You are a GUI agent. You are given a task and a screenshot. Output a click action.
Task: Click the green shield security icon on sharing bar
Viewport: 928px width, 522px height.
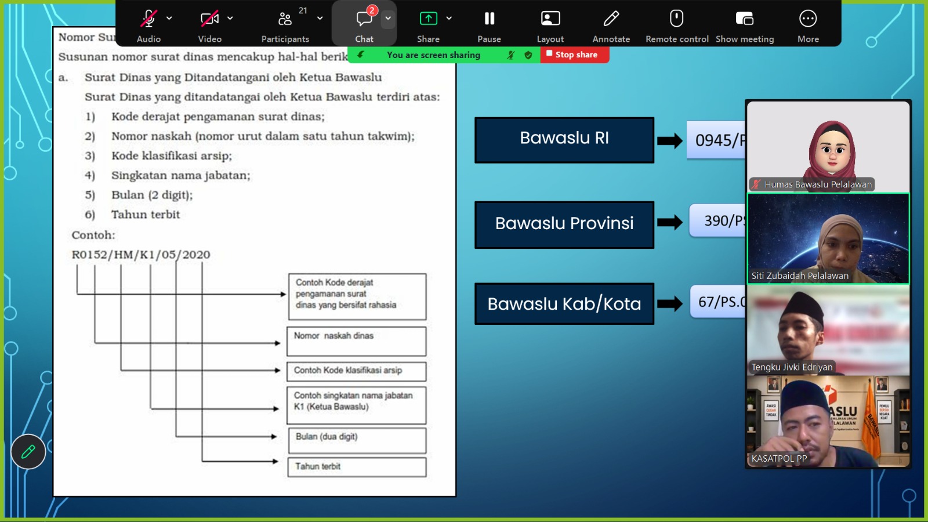pos(528,55)
